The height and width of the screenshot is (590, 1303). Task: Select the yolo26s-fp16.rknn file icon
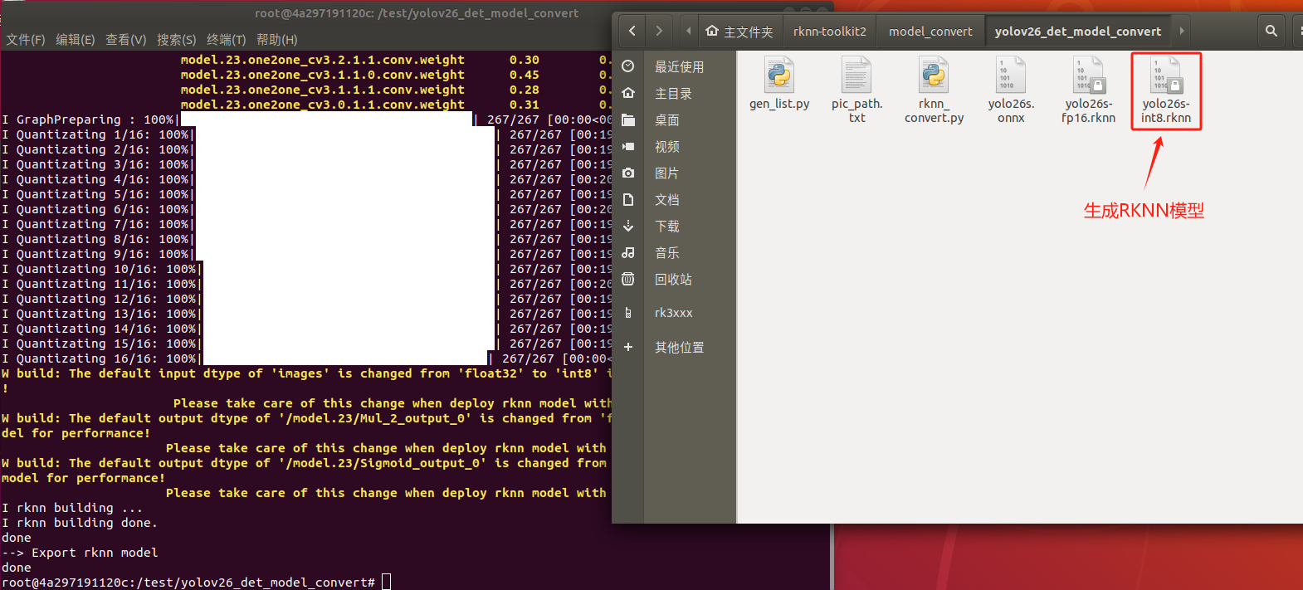pos(1088,75)
